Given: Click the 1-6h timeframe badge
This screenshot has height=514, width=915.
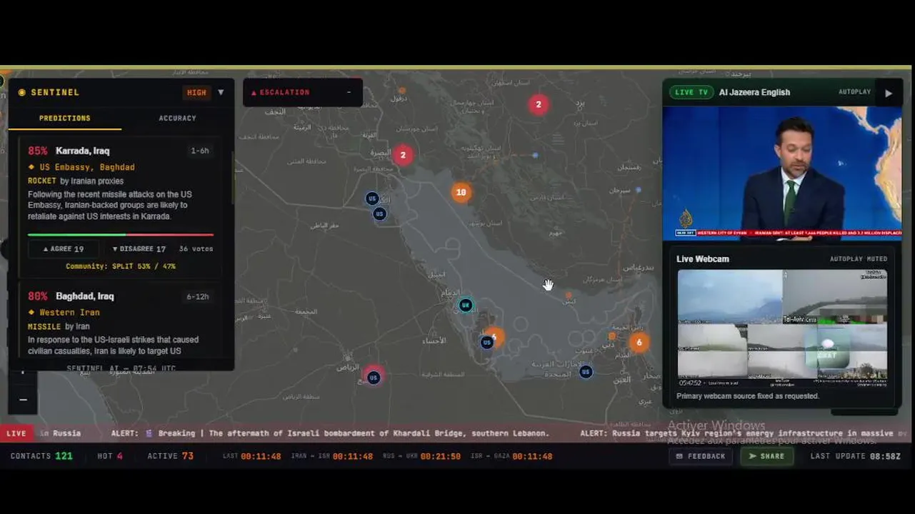Looking at the screenshot, I should [200, 151].
